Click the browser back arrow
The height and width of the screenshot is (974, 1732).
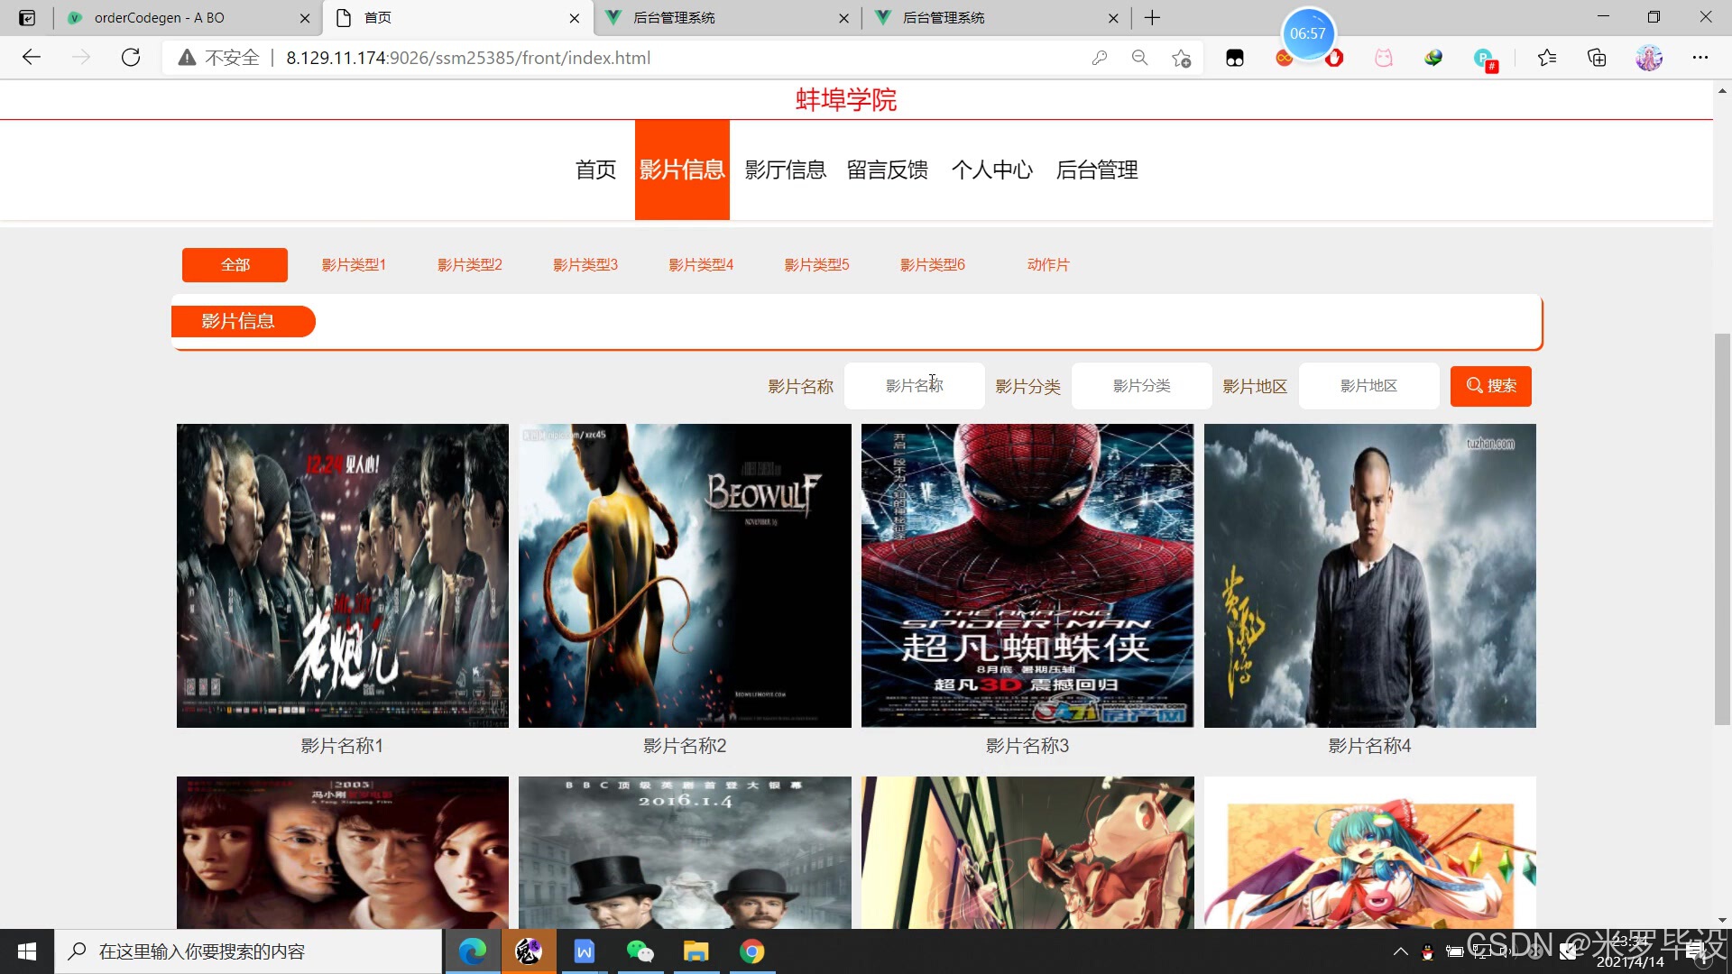pos(32,58)
